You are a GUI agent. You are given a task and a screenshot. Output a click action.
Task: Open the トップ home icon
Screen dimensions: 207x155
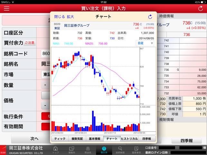click(56, 150)
